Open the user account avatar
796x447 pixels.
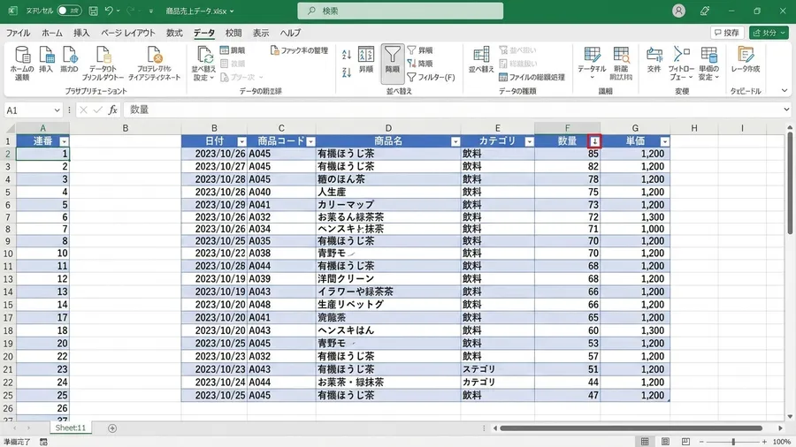(x=678, y=11)
